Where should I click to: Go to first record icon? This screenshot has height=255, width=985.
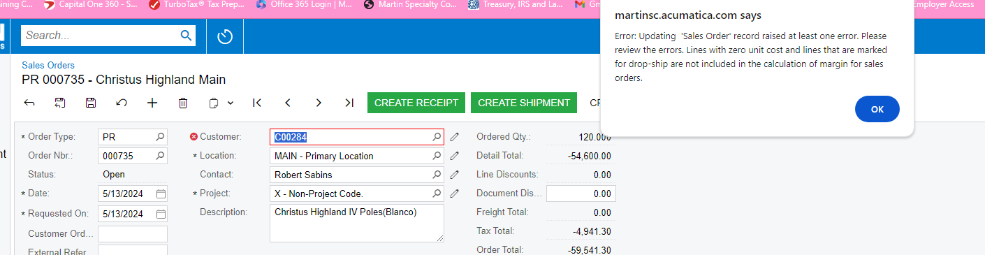[257, 103]
